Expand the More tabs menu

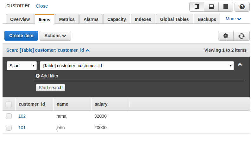tap(233, 19)
